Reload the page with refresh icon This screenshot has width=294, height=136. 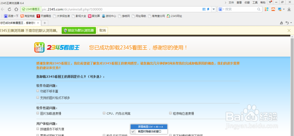[x=9, y=9]
